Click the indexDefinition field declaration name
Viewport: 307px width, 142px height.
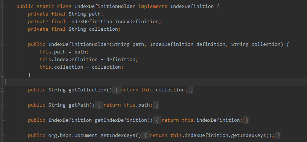click(x=136, y=21)
